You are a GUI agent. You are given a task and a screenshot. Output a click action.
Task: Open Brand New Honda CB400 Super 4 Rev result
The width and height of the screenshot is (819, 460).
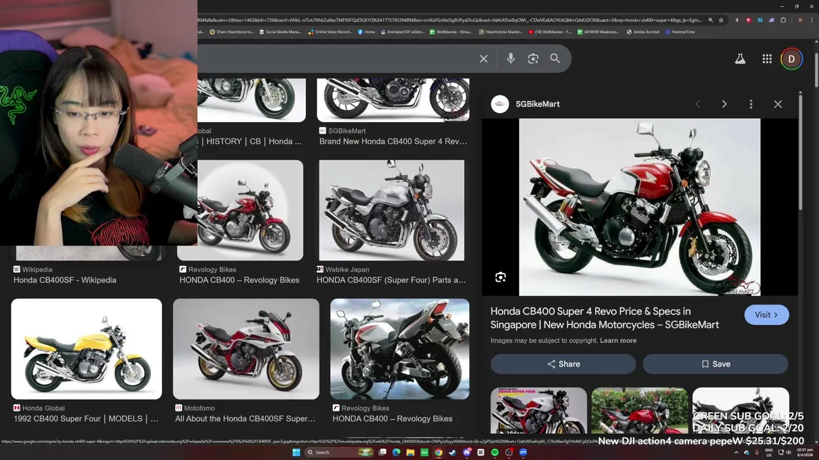tap(393, 141)
